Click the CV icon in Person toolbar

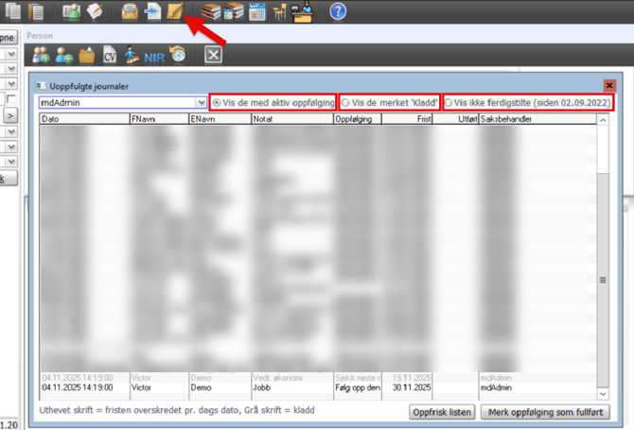click(x=109, y=55)
